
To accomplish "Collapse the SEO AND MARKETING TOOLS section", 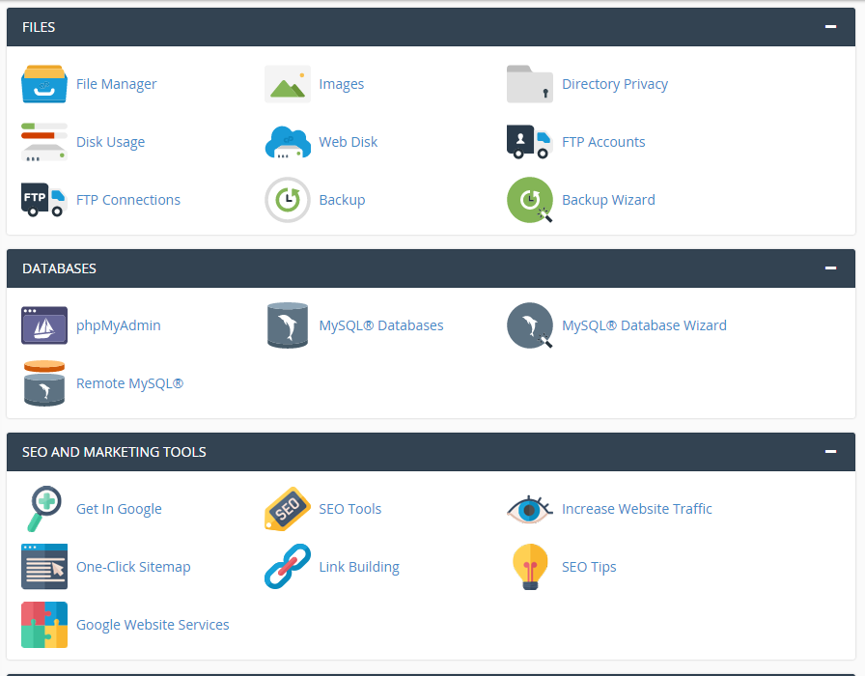I will tap(831, 451).
